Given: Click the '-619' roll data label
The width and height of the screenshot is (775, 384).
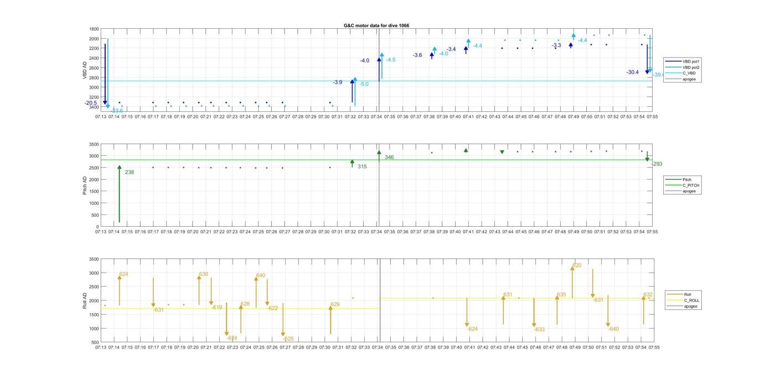Looking at the screenshot, I should 216,308.
